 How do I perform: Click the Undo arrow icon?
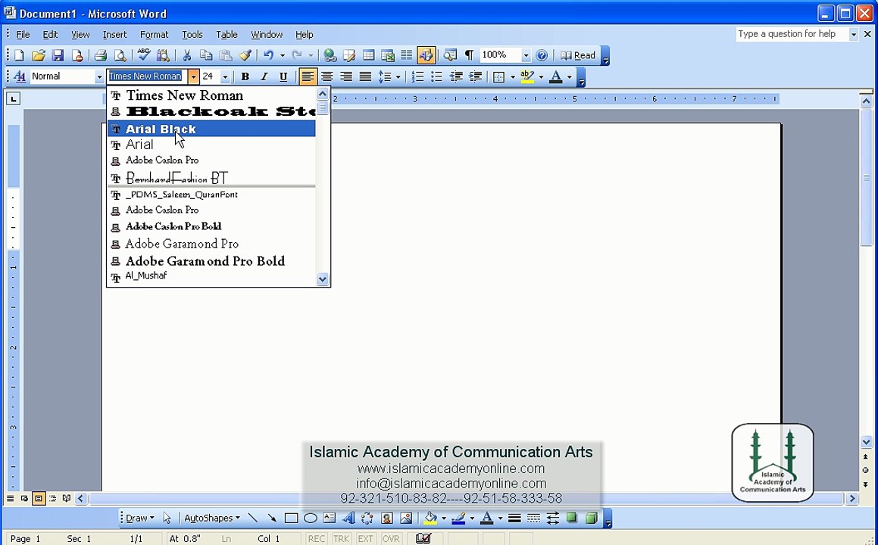pos(269,55)
